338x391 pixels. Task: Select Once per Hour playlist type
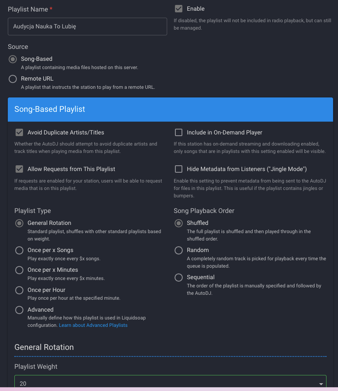point(19,290)
